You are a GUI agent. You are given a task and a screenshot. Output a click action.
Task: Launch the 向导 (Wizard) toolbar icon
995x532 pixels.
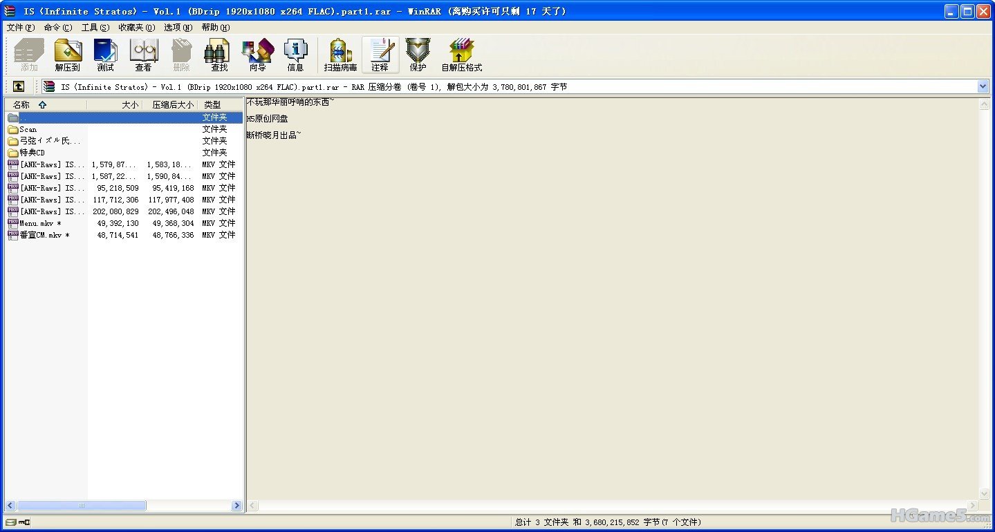(x=257, y=55)
